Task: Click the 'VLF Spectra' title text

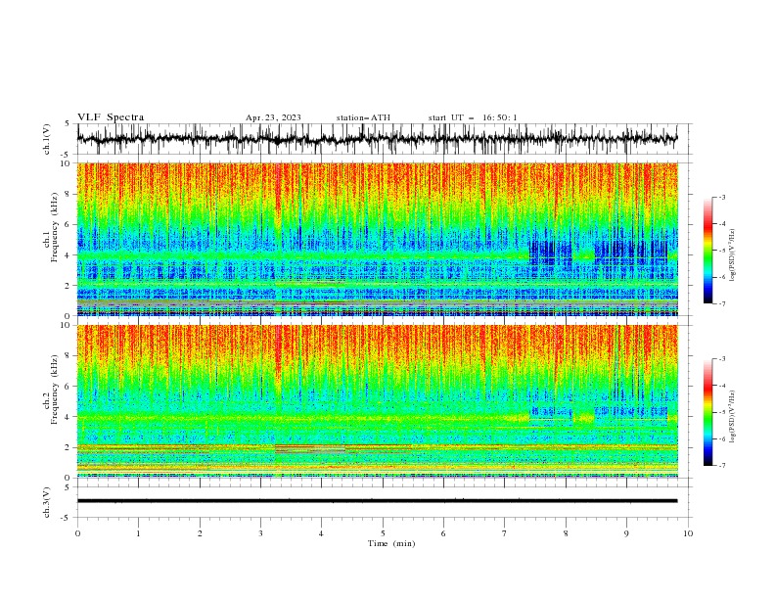Action: coord(111,117)
